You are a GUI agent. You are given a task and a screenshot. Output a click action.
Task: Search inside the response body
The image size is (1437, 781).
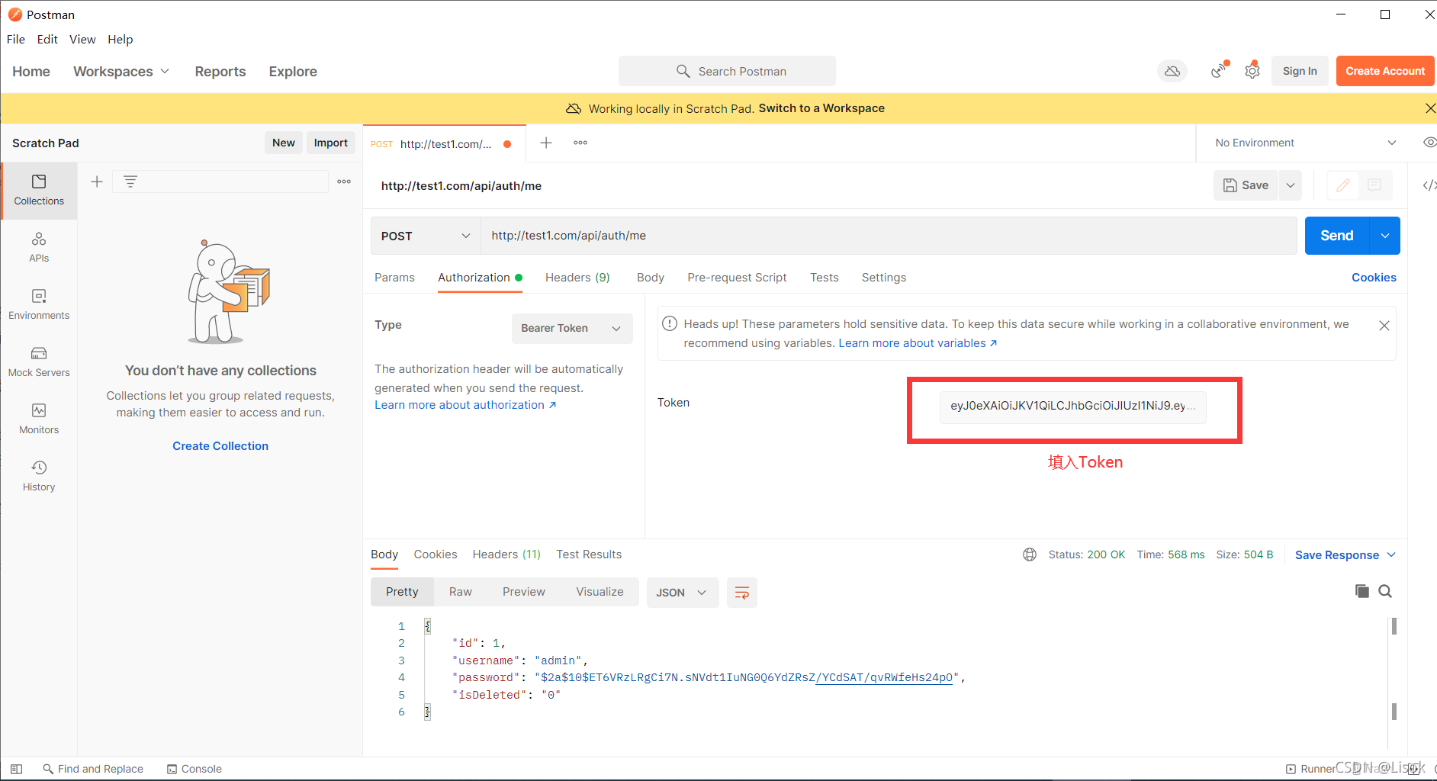[x=1386, y=591]
